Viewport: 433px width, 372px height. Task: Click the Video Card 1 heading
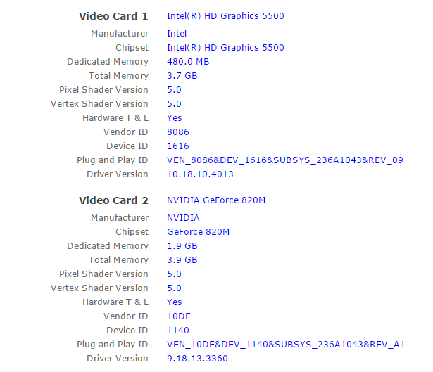coord(113,16)
